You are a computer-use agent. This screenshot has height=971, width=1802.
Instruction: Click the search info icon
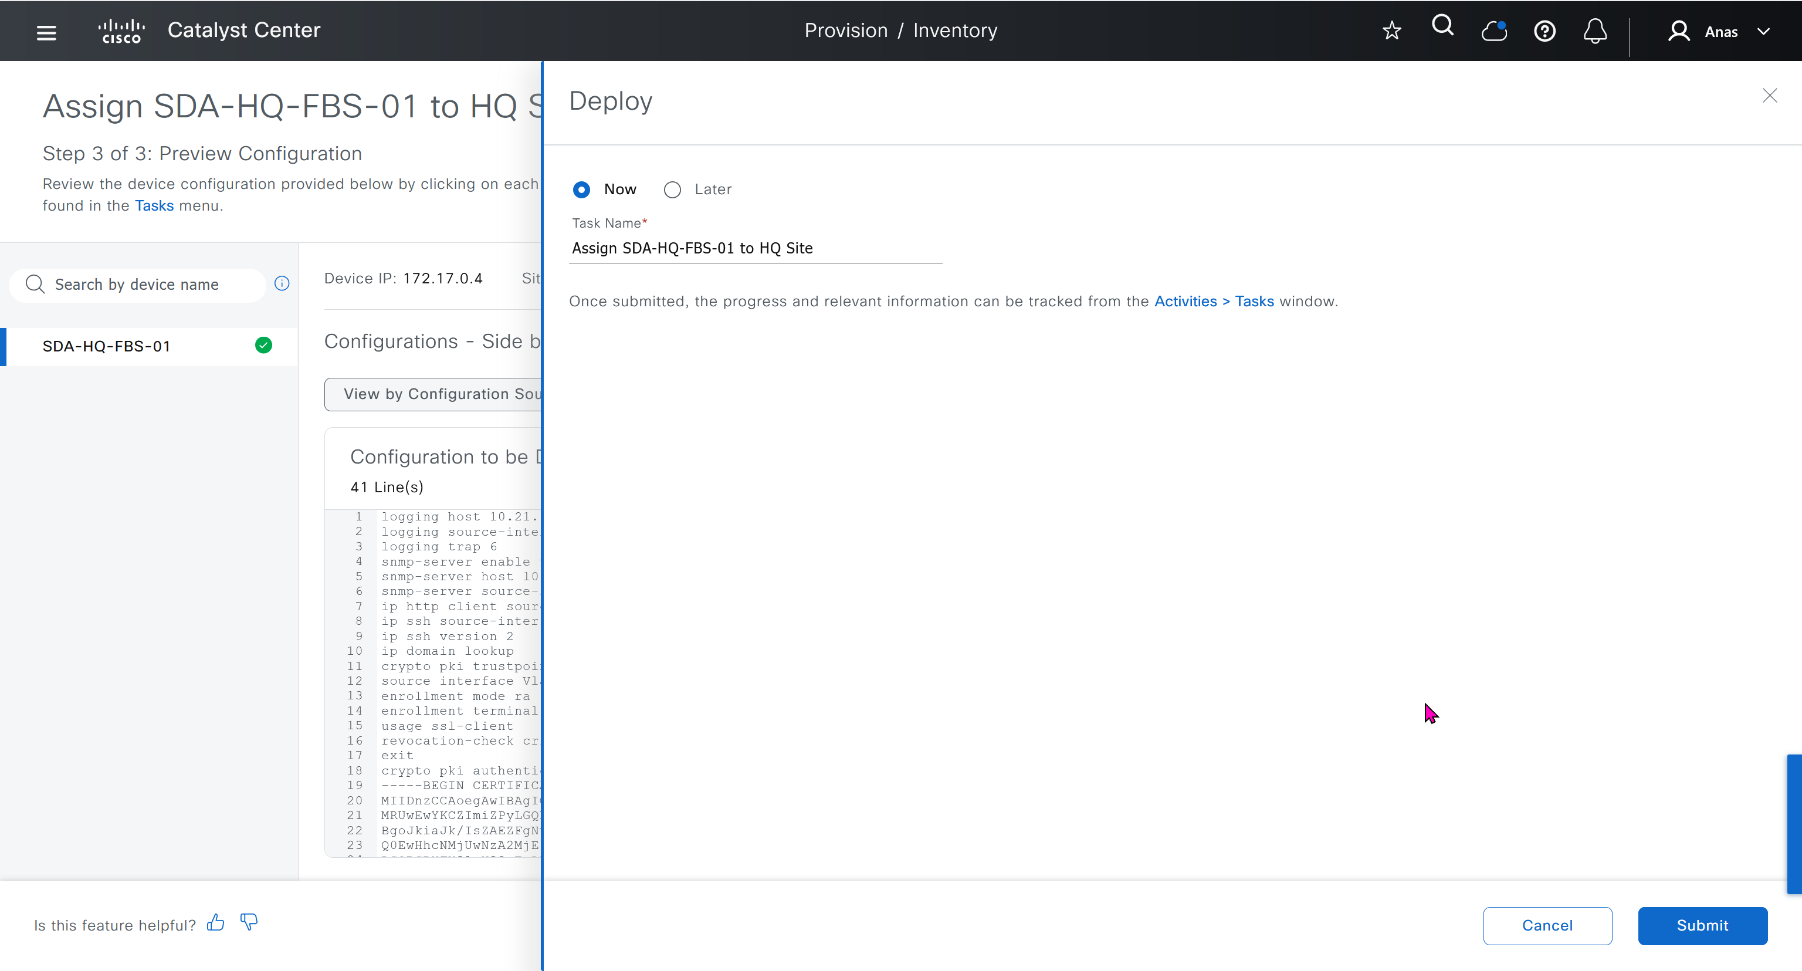[282, 283]
